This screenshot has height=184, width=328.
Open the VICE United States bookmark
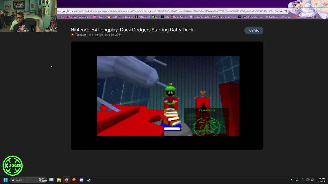coord(251,17)
